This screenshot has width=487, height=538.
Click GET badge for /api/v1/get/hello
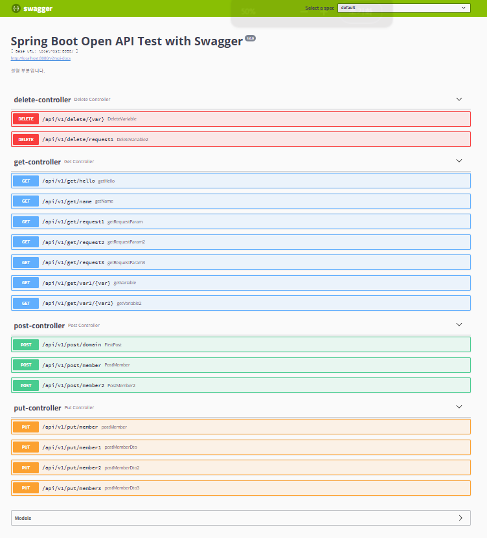[26, 181]
